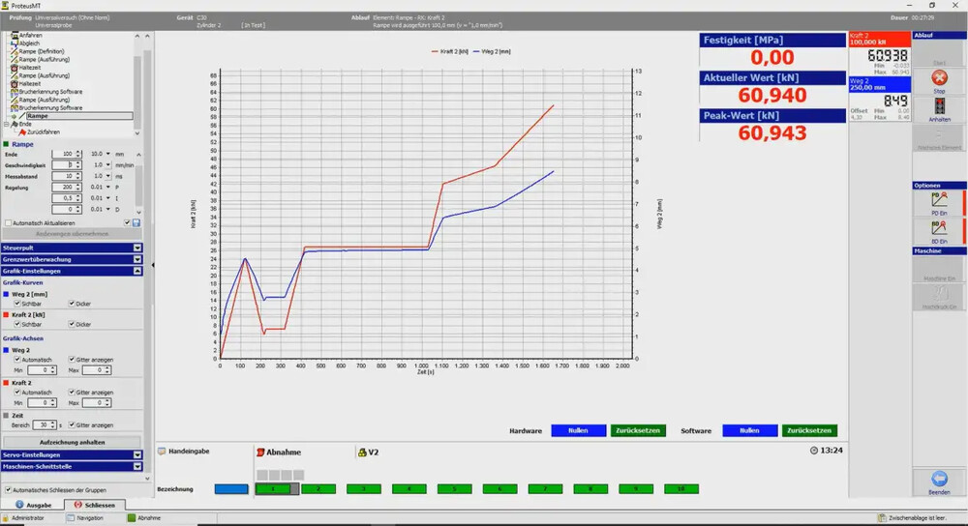
Task: Switch to the Ausgabe tab
Action: tap(32, 505)
